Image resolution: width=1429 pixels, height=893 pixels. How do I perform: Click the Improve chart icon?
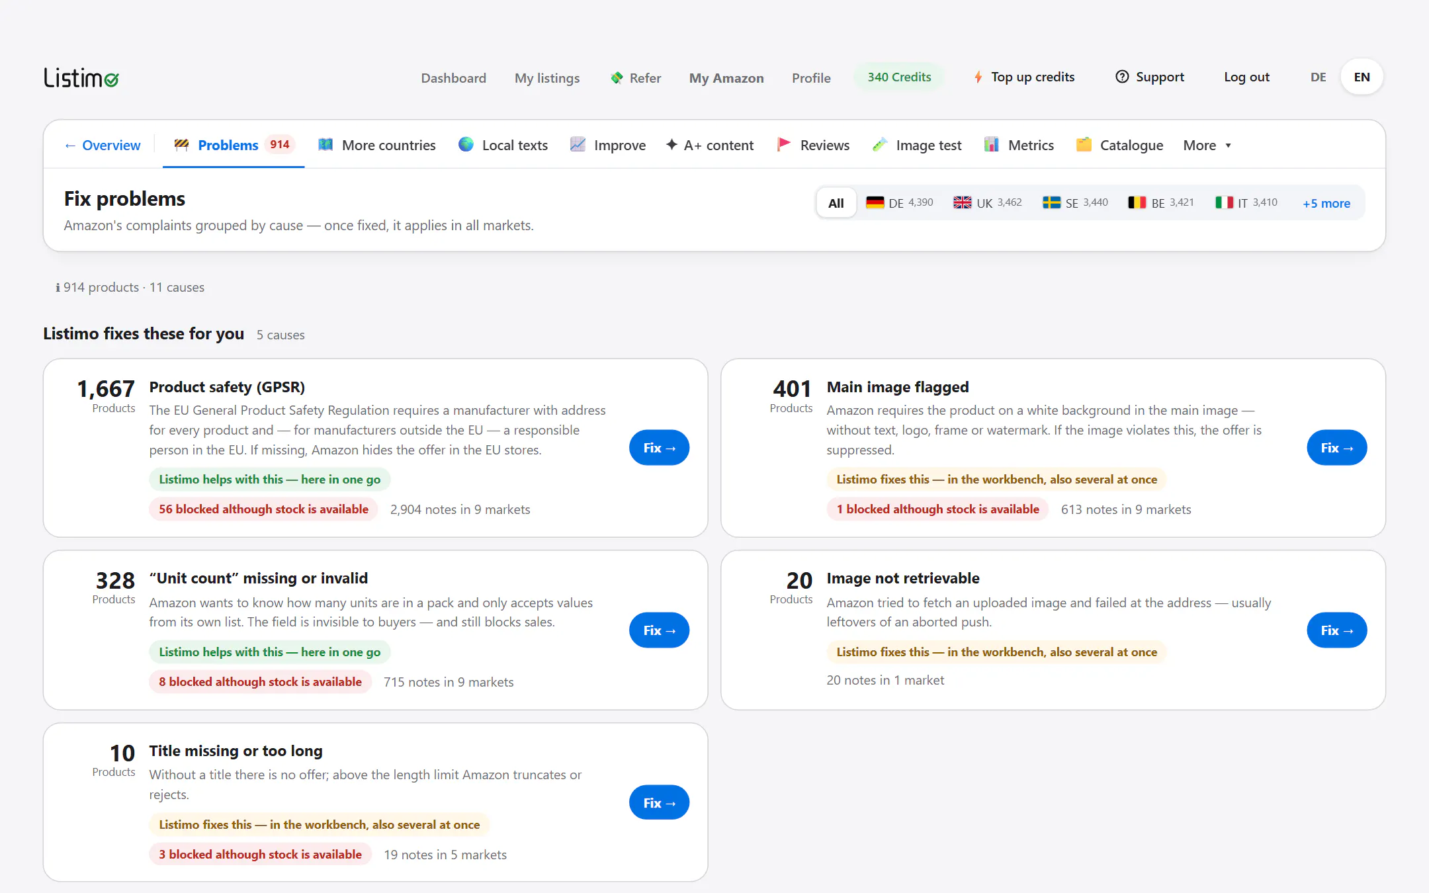(578, 145)
